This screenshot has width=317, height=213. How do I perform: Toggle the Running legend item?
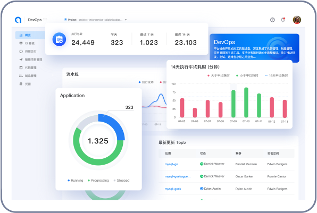75,180
